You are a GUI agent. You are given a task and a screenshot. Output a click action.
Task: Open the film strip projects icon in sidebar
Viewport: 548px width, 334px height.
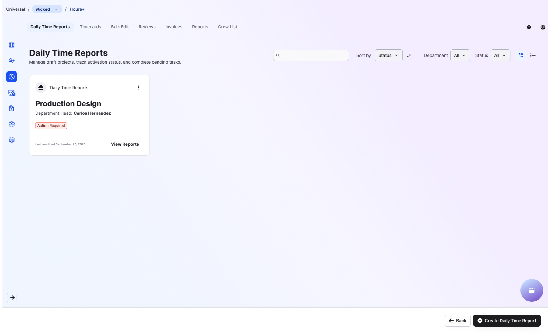click(x=12, y=45)
